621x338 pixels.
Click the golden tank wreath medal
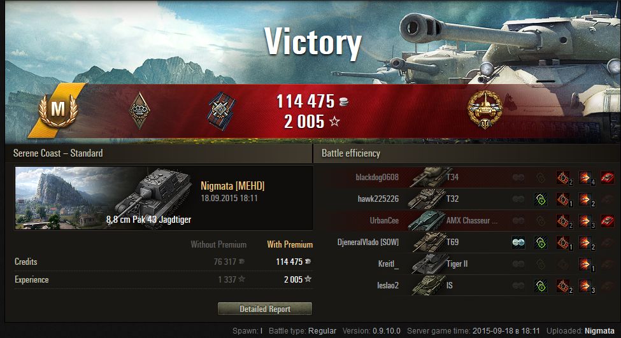coord(485,109)
